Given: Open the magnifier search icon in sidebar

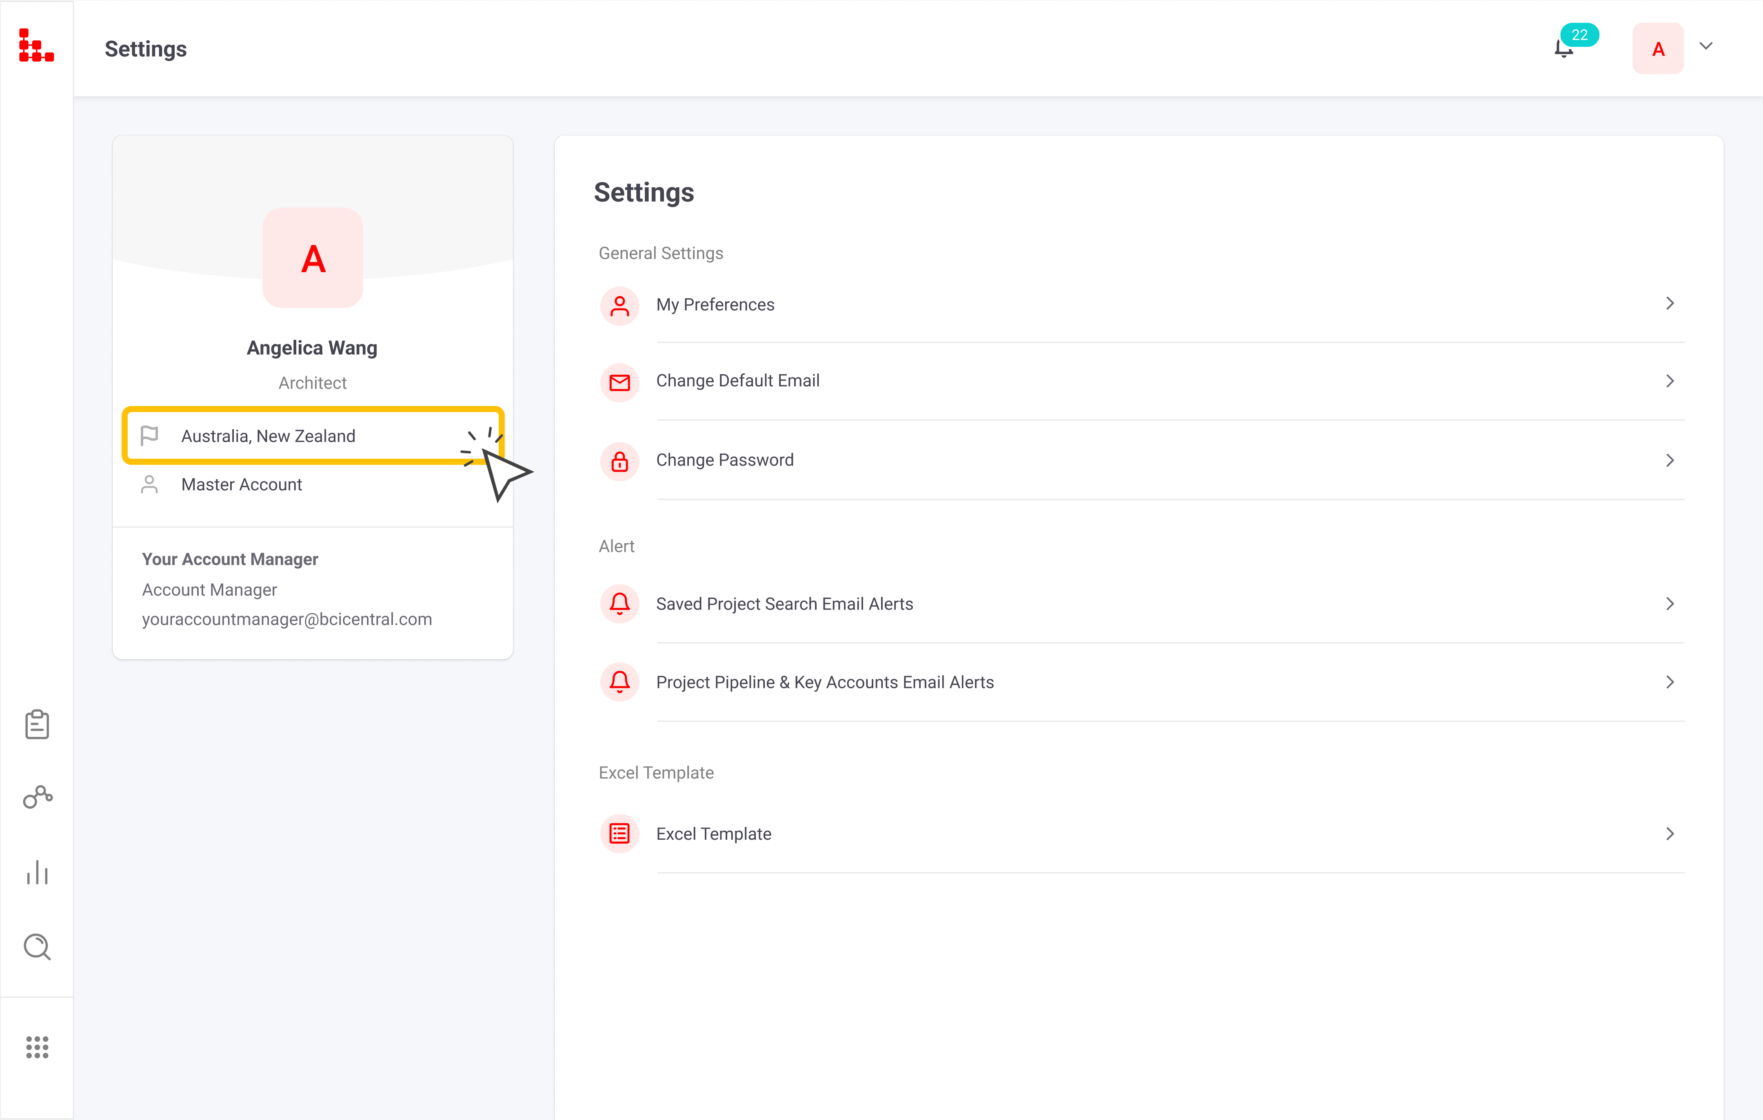Looking at the screenshot, I should tap(37, 947).
